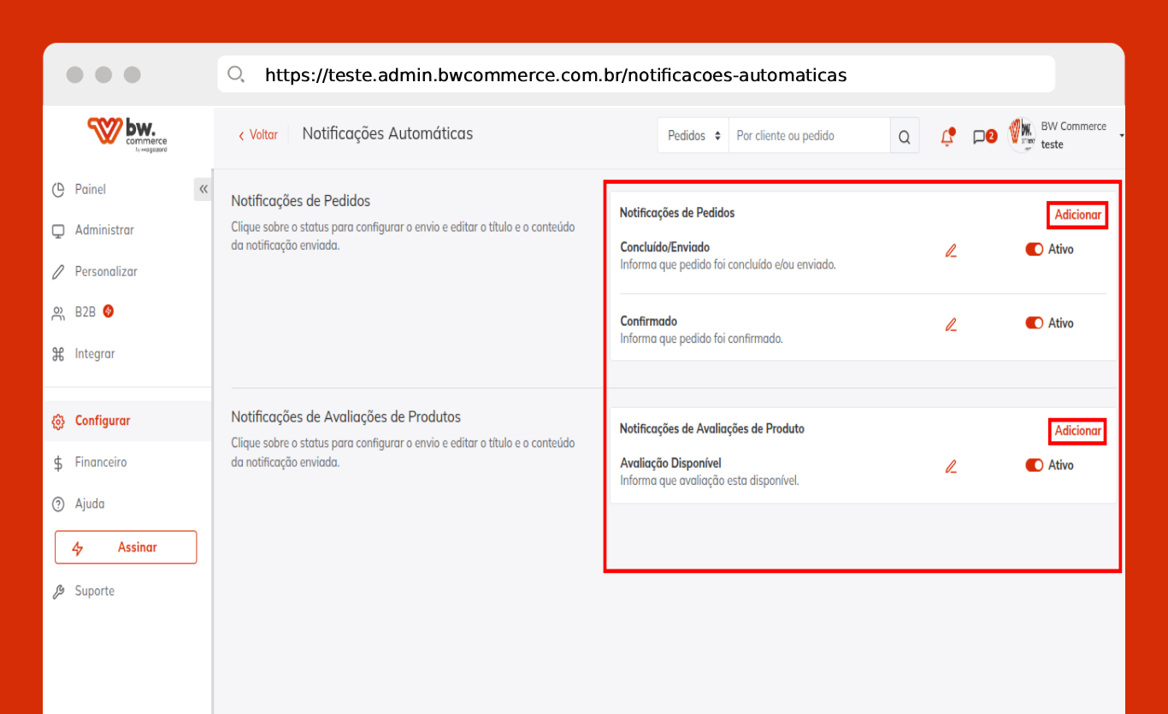Click the BW Commerce logo
The height and width of the screenshot is (714, 1168).
pyautogui.click(x=127, y=134)
